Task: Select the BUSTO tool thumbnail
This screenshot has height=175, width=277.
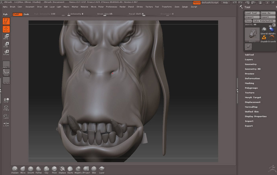Action: 252,35
